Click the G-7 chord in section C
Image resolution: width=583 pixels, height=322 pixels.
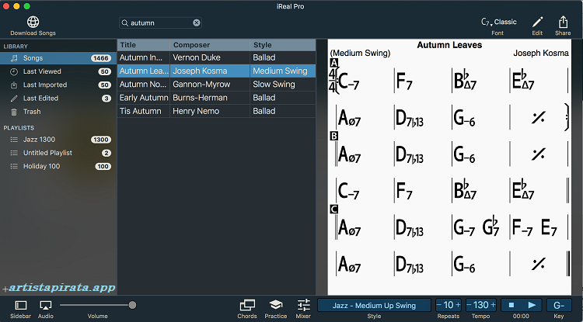click(464, 227)
